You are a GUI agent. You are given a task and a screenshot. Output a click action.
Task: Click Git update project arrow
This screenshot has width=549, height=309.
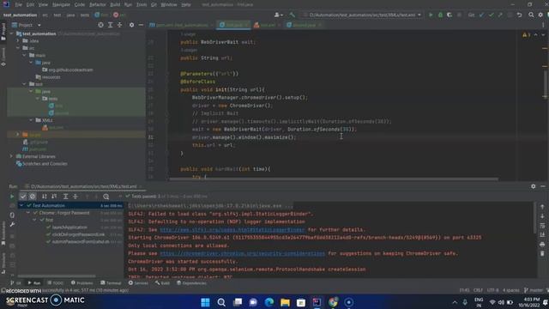tap(481, 15)
